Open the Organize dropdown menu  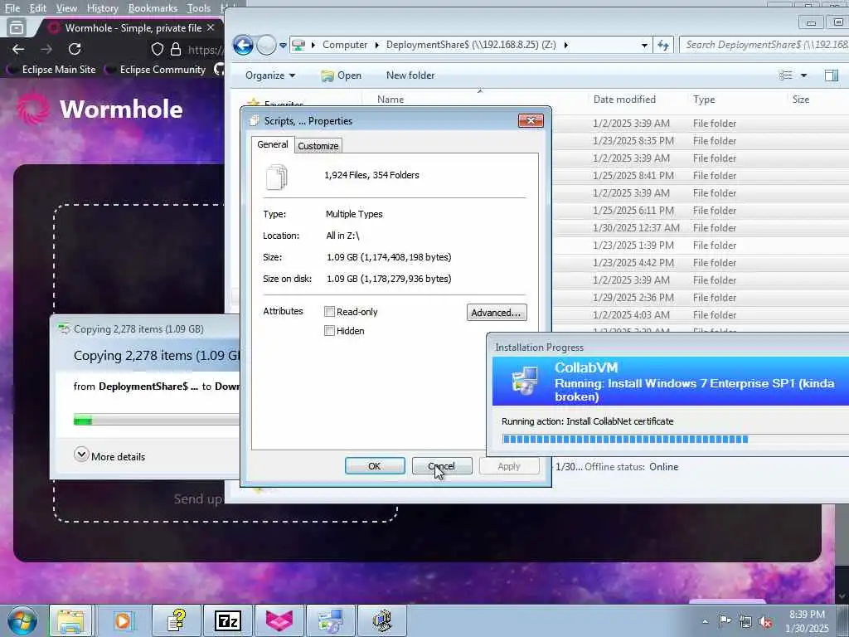(270, 75)
